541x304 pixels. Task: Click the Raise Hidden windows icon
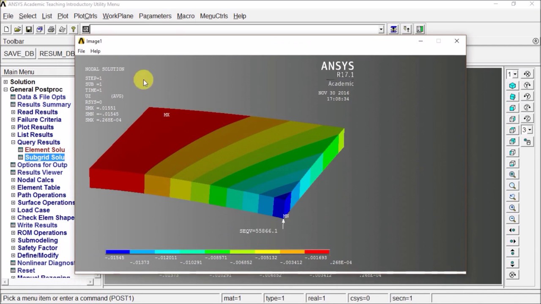pos(393,29)
